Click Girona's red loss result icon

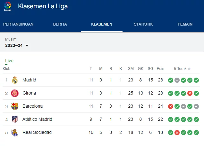190,93
